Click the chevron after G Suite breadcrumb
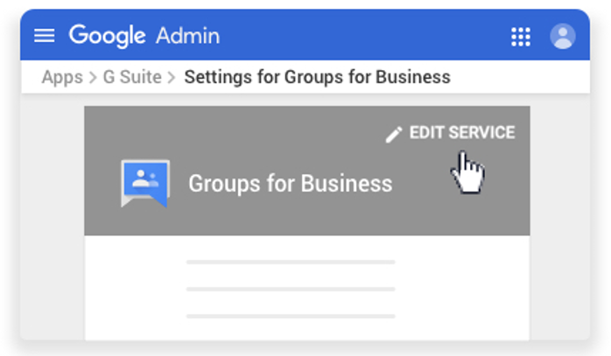This screenshot has height=356, width=611. [172, 78]
